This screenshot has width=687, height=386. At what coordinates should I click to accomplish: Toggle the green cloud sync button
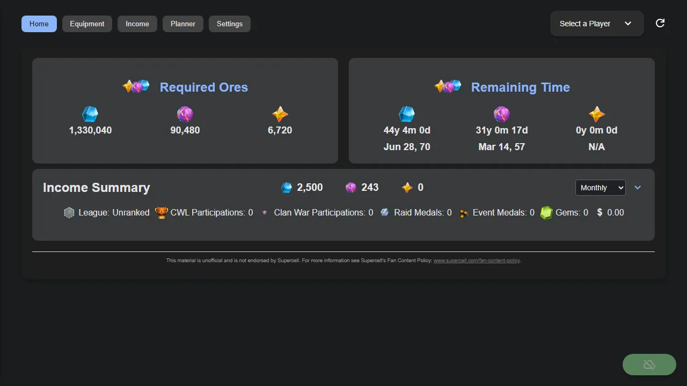click(649, 364)
